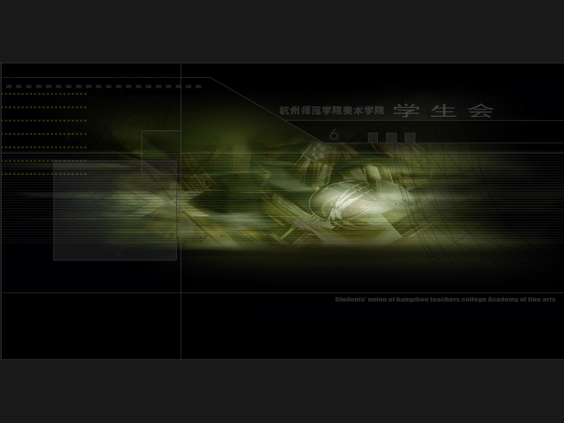Select the large 学生会 heading

pyautogui.click(x=443, y=111)
